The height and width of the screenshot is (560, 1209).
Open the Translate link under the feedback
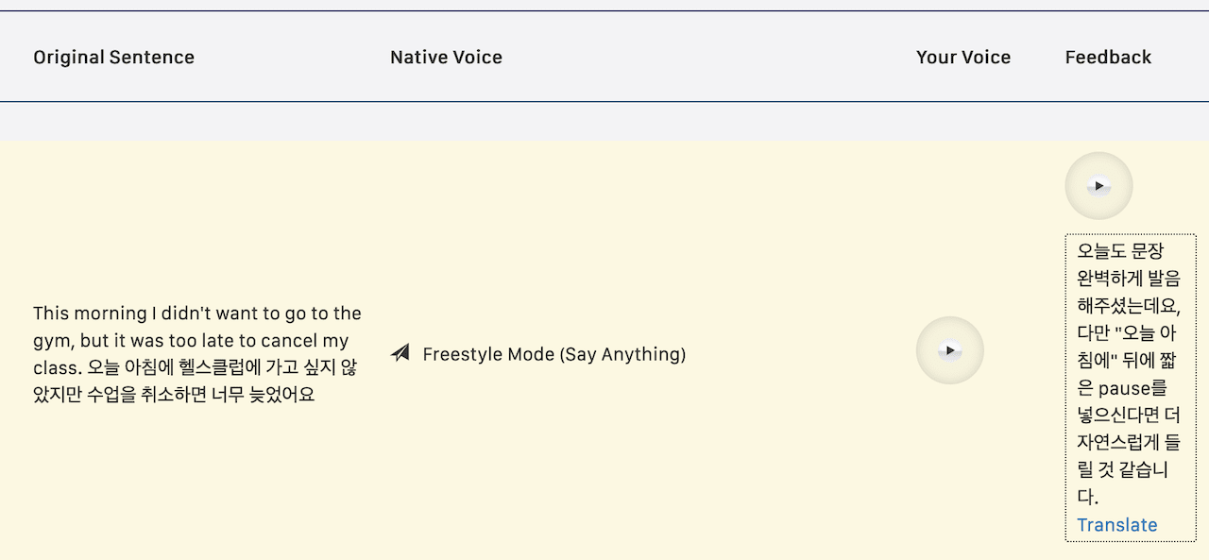(x=1116, y=525)
